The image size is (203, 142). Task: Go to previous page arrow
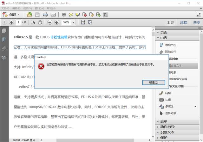[4, 22]
